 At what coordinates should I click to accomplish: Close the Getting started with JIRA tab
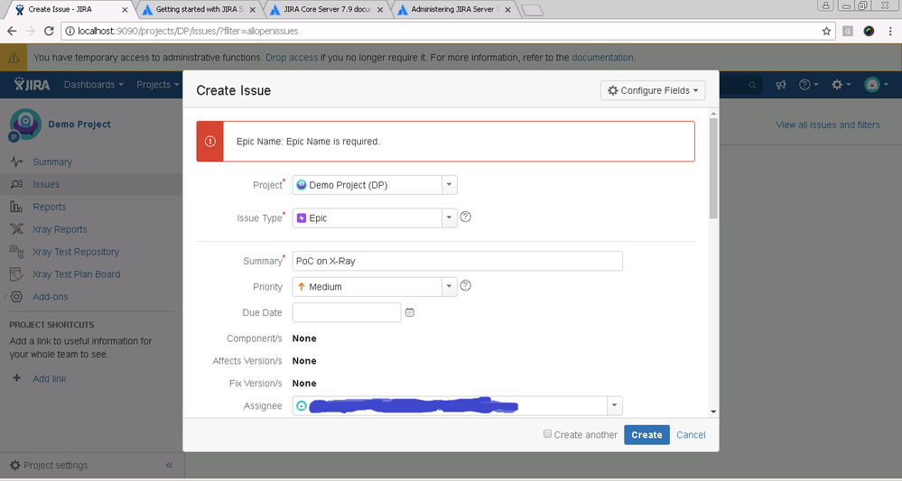pos(252,10)
